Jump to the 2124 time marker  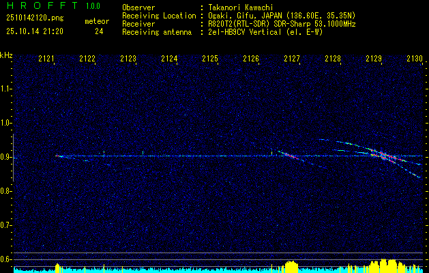coord(169,59)
